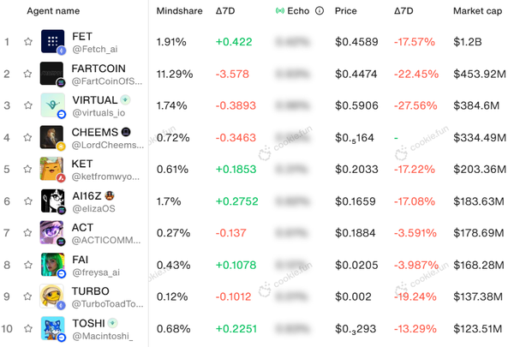Toggle the favorite star for VIRTUAL
514x347 pixels.
click(x=28, y=105)
